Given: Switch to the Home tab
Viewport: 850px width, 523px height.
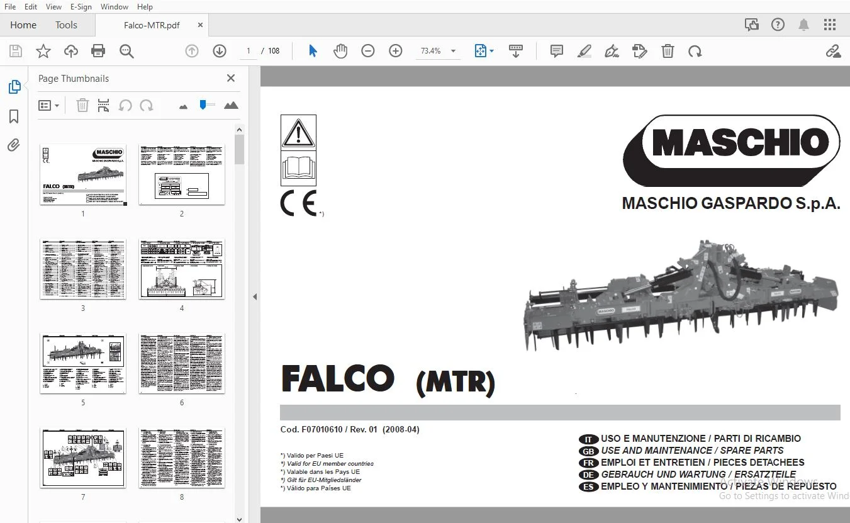Looking at the screenshot, I should 23,25.
